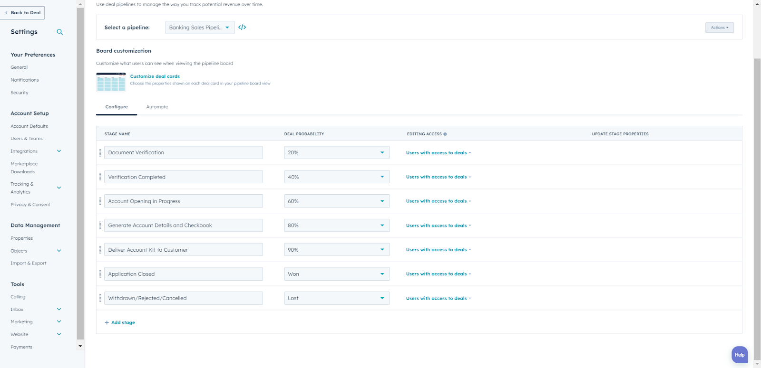
Task: Grab drag handle for Generate Account Details row
Action: 100,225
